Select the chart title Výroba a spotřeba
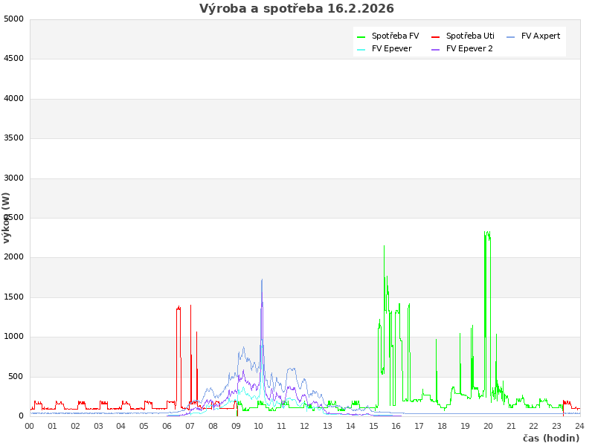The height and width of the screenshot is (446, 595). click(x=297, y=9)
